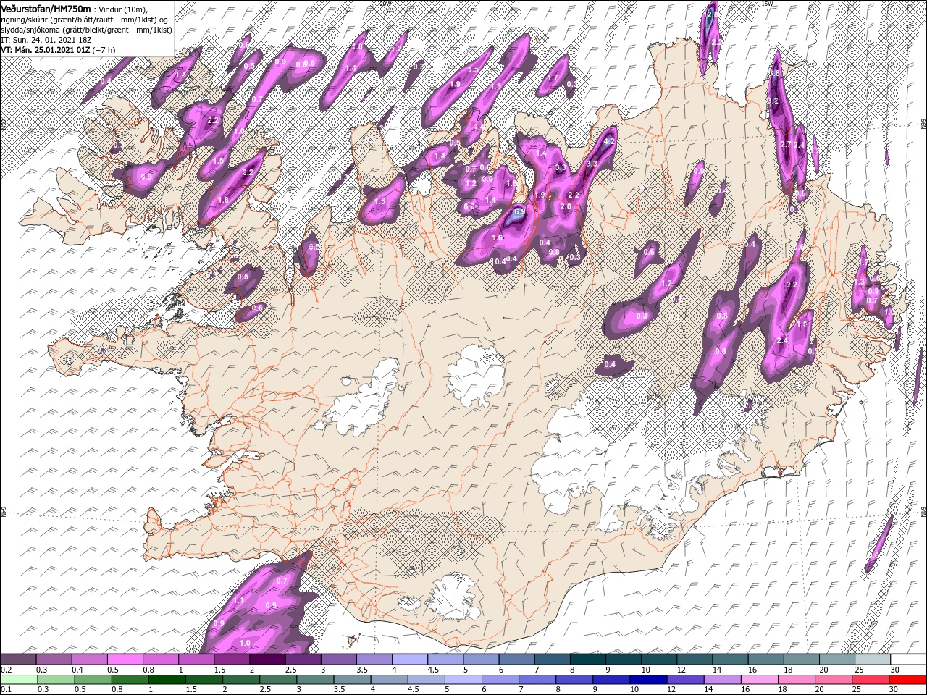Viewport: 927px width, 695px height.
Task: Pick rain scale swatch between 0.1 and 0.3
Action: click(18, 680)
